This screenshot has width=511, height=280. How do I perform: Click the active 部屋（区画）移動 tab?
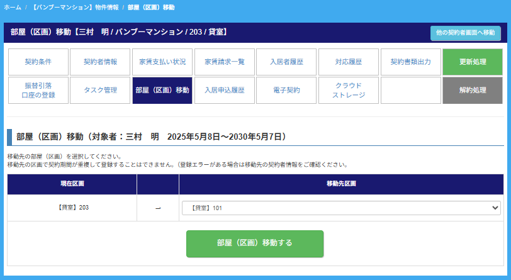pyautogui.click(x=162, y=90)
